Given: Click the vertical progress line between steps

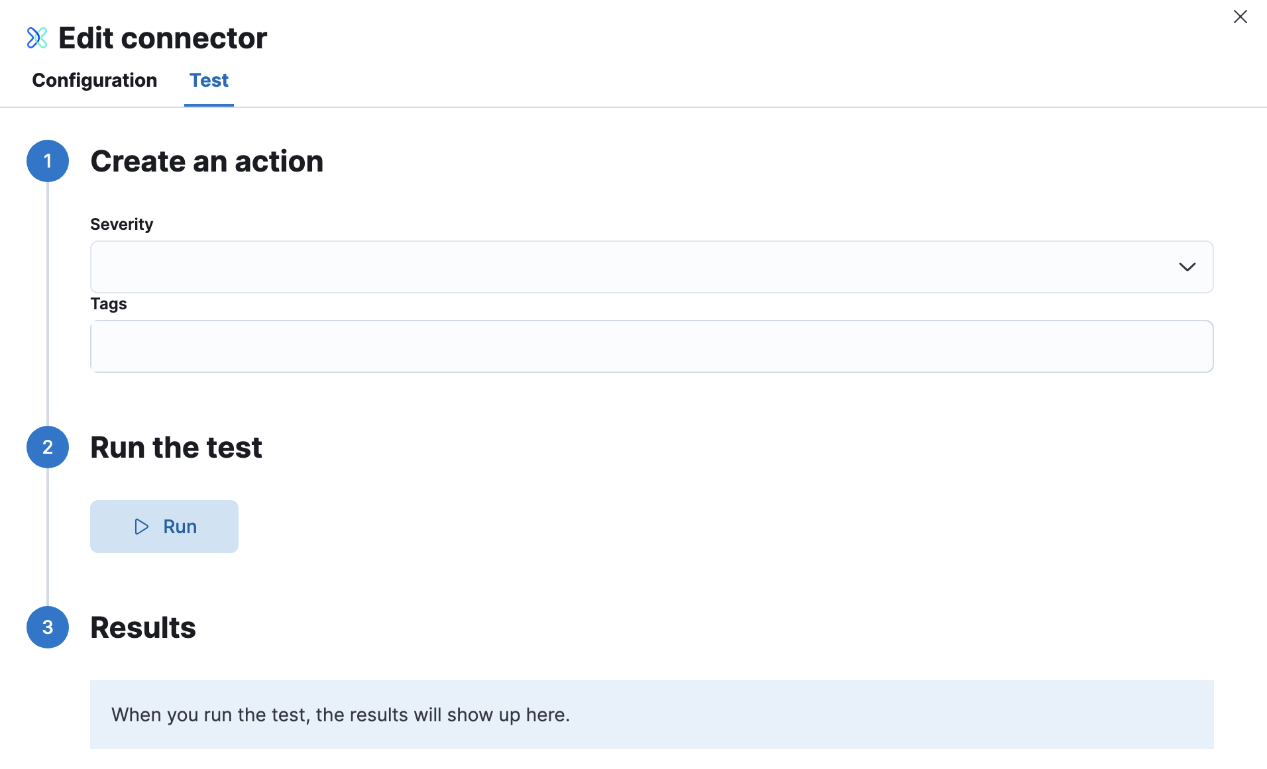Looking at the screenshot, I should 47,305.
